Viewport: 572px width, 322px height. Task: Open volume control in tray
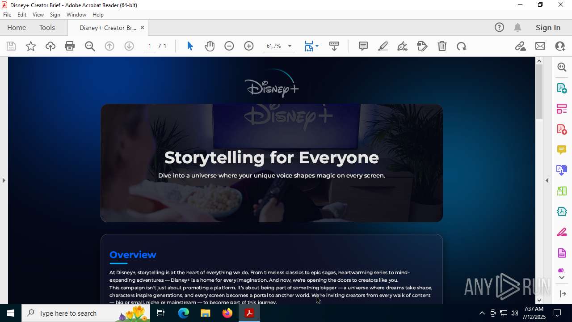(x=514, y=313)
